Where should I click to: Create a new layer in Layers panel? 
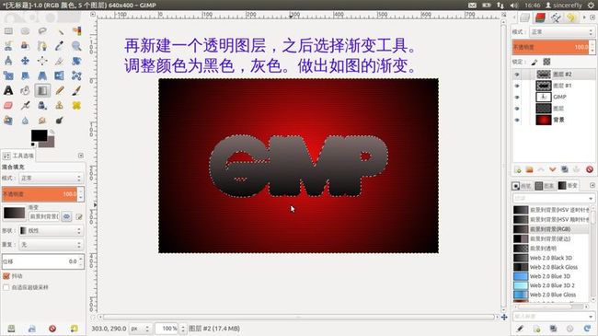[x=518, y=169]
